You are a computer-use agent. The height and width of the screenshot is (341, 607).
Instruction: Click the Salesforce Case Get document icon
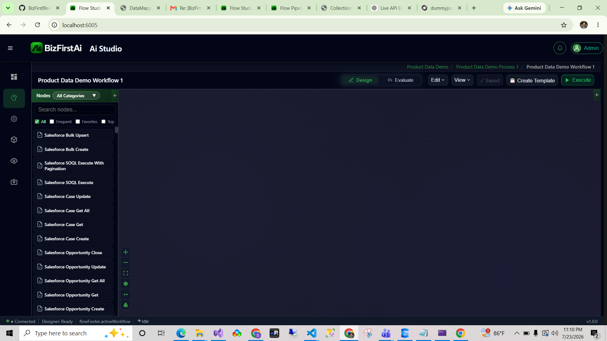pyautogui.click(x=40, y=224)
